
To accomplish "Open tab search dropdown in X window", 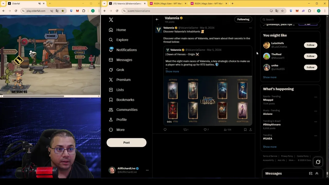I will 104,4.
